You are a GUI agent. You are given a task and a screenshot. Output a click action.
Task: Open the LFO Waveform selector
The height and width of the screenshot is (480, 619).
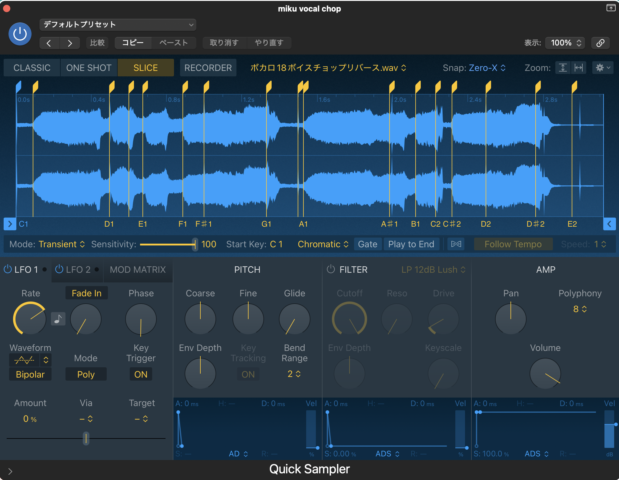[x=30, y=360]
